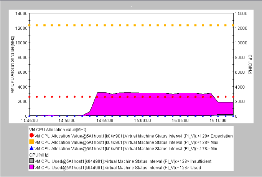
Task: Click the right axis 2000 label
Action: (240, 101)
